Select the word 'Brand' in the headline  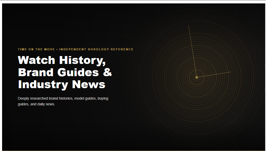(36, 72)
